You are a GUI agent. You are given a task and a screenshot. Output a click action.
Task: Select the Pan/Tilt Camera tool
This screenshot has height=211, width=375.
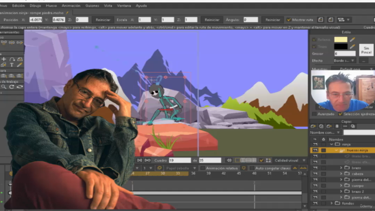click(19, 76)
